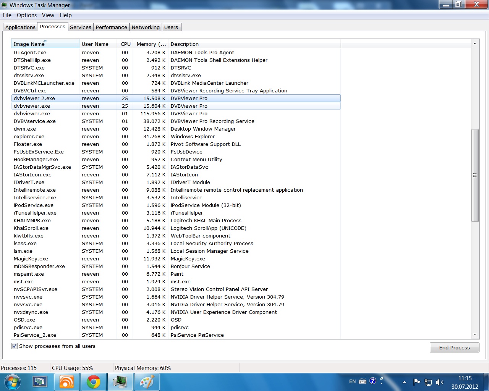Open the Action Center flag icon

pos(417,382)
